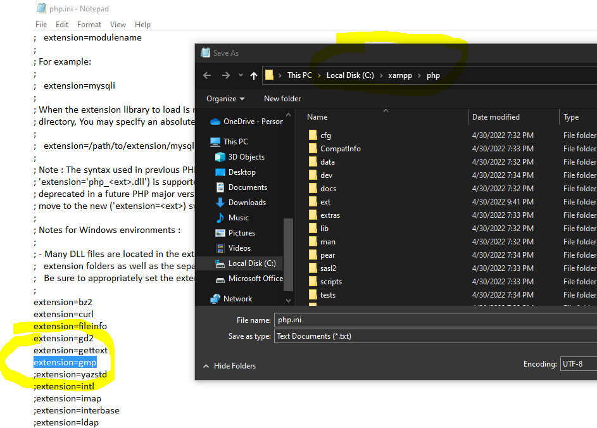Sort files by Date modified column header
The width and height of the screenshot is (597, 428).
pyautogui.click(x=496, y=117)
